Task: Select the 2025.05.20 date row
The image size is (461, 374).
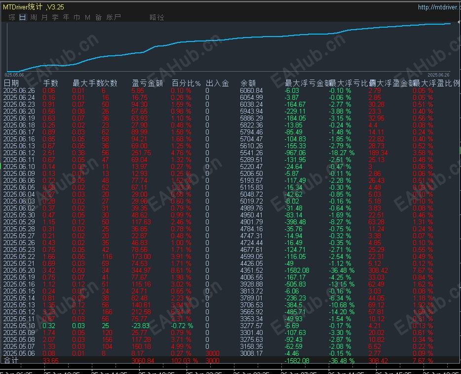Action: (x=19, y=270)
